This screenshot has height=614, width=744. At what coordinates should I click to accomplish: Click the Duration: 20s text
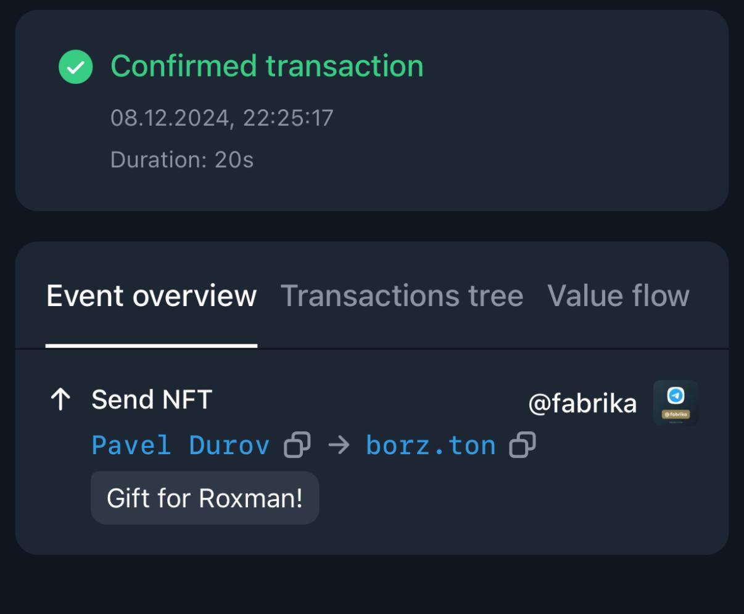pos(182,160)
